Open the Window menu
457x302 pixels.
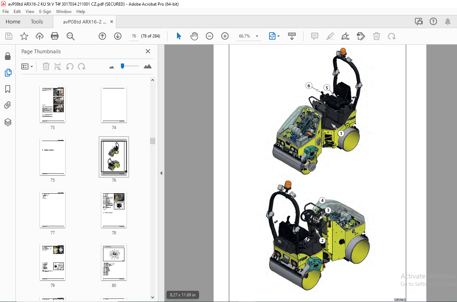[x=64, y=12]
